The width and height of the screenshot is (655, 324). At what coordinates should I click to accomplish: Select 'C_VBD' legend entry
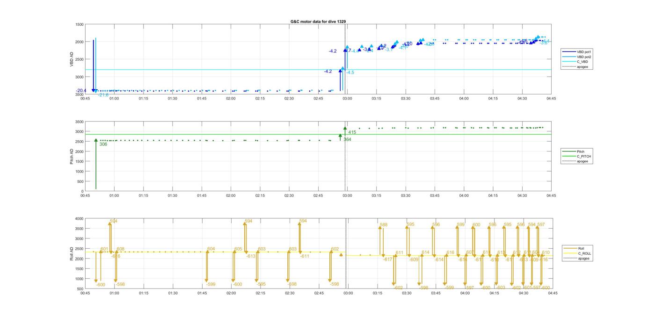tap(582, 62)
